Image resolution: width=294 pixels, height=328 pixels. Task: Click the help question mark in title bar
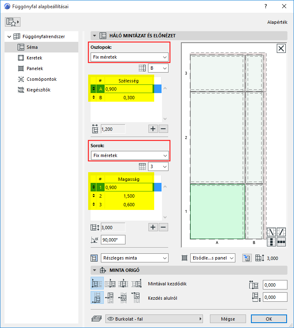point(266,6)
